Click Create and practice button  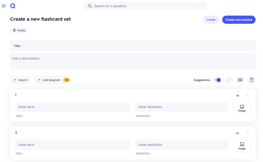[x=239, y=20]
